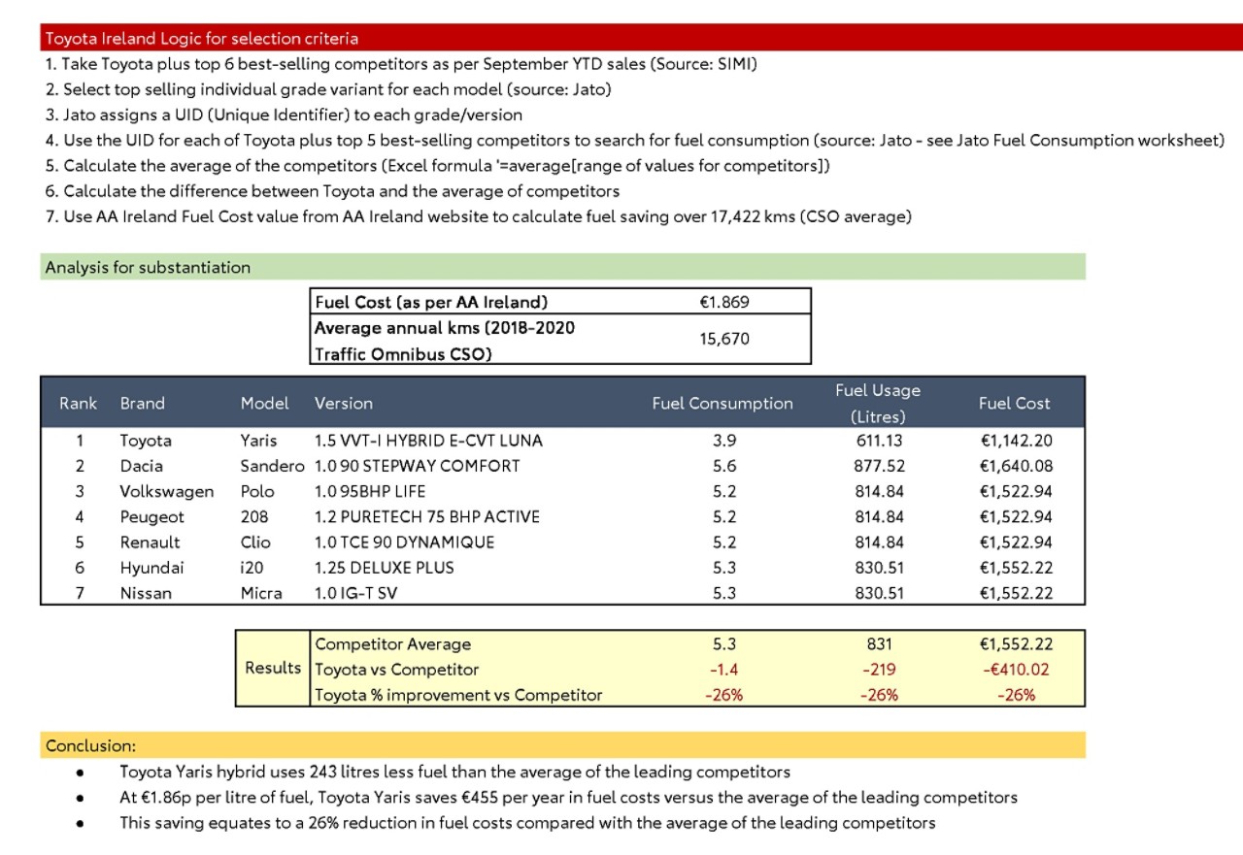Click the -219 litres difference value

(x=879, y=670)
